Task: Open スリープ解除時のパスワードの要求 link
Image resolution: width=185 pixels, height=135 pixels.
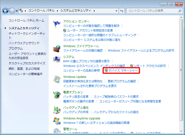Action: coord(116,97)
